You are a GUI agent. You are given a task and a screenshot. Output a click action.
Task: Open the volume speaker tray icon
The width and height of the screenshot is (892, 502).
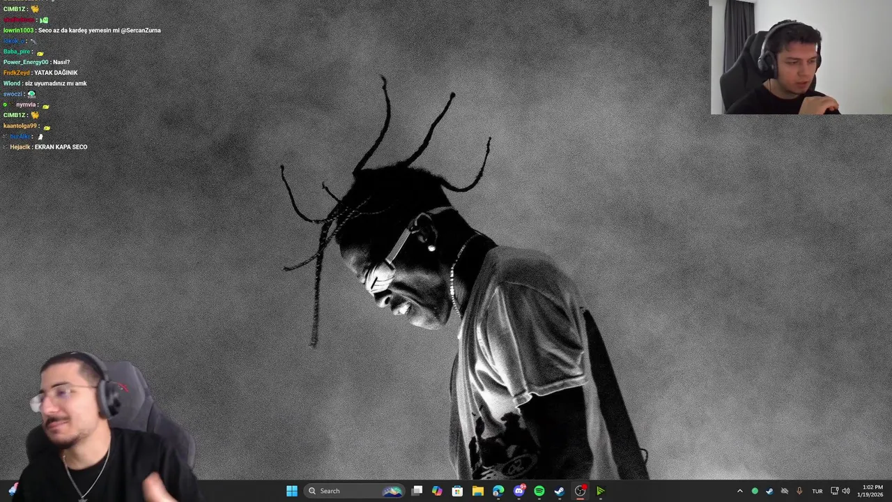846,491
